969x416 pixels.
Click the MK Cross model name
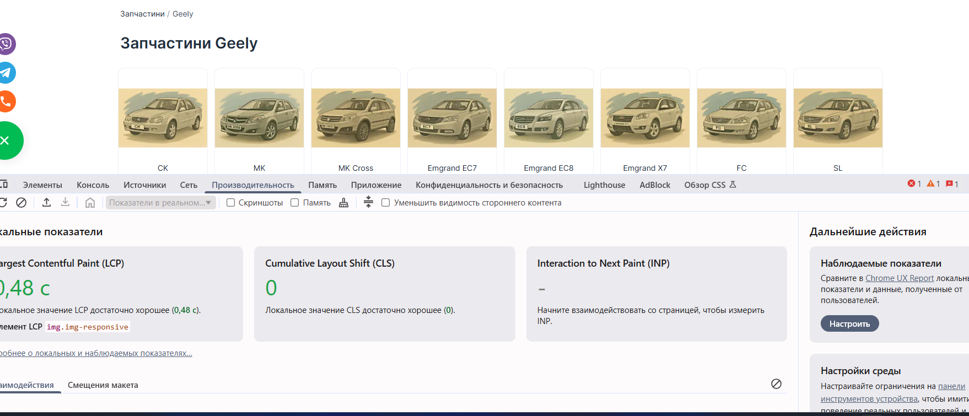356,168
